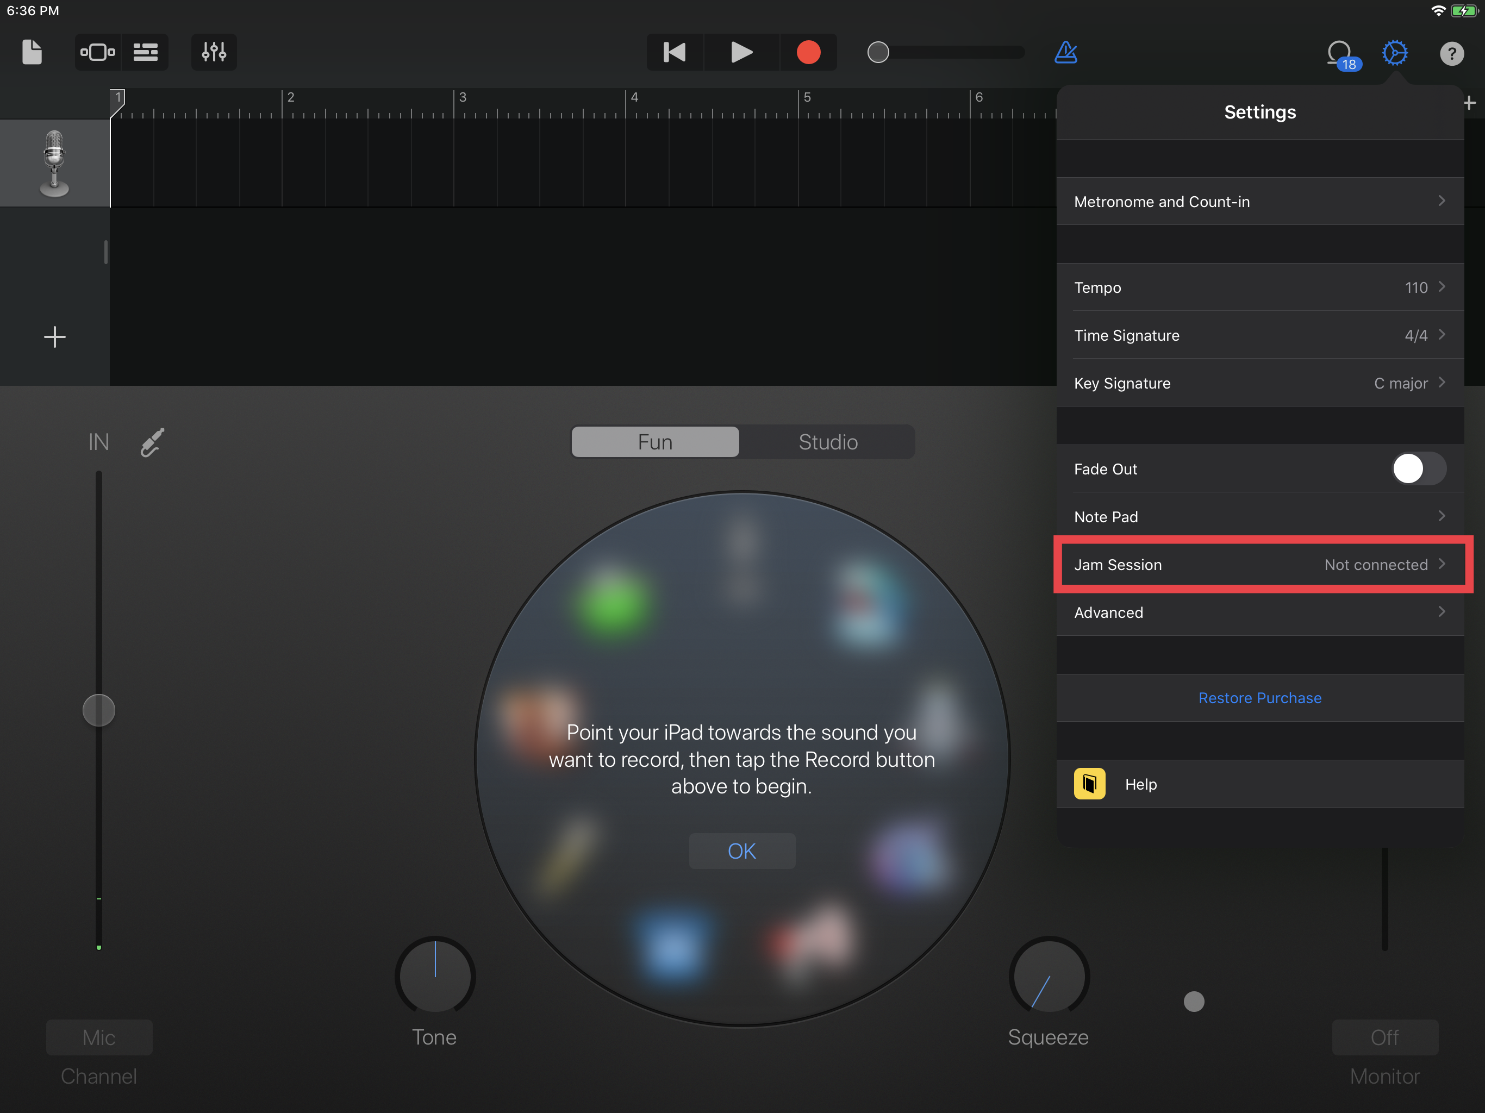Open track controls mixer icon
This screenshot has height=1113, width=1485.
tap(214, 52)
